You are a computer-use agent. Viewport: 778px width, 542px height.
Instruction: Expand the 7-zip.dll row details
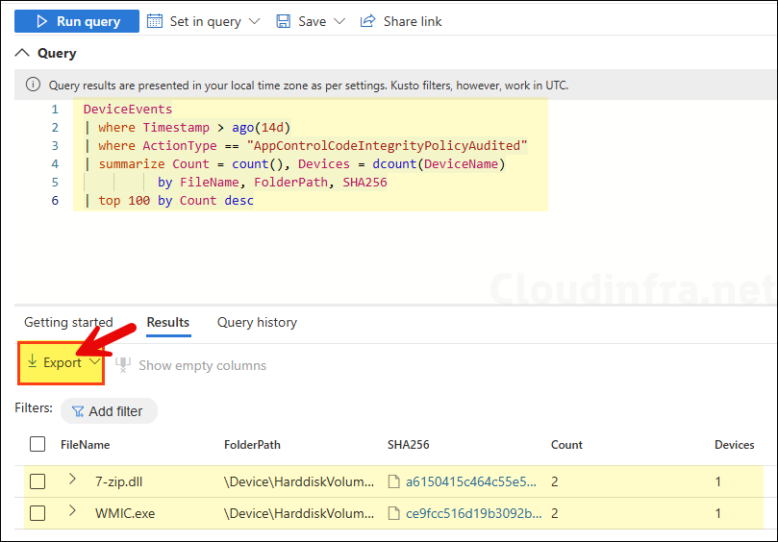pos(72,480)
